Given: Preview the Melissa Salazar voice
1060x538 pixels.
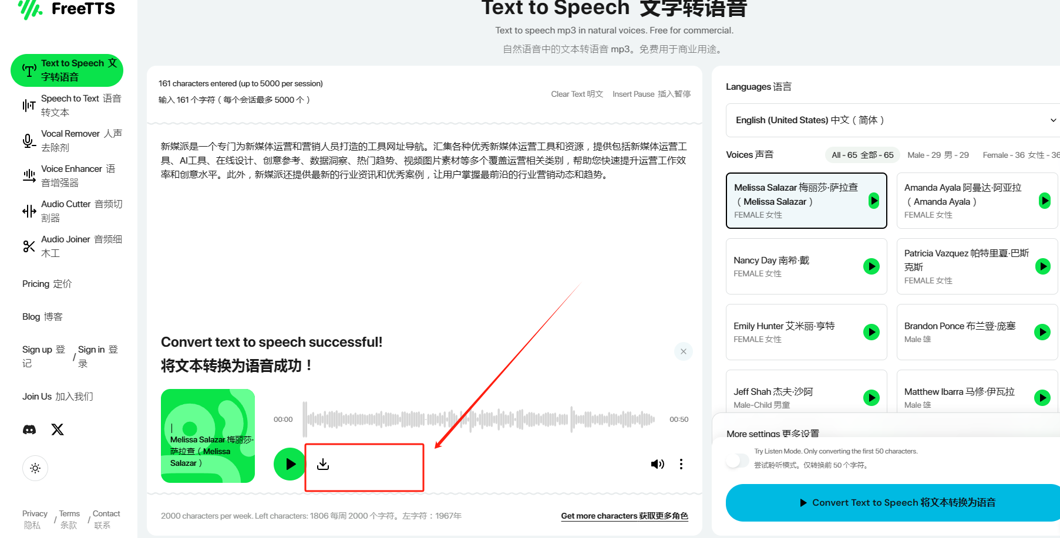Looking at the screenshot, I should pos(874,201).
